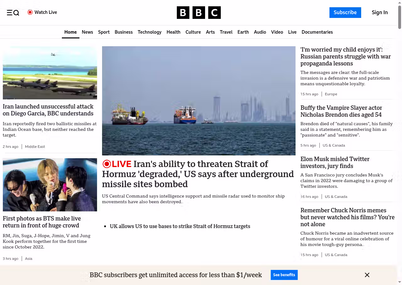Go to the Documentaries section
This screenshot has width=402, height=285.
coord(317,32)
